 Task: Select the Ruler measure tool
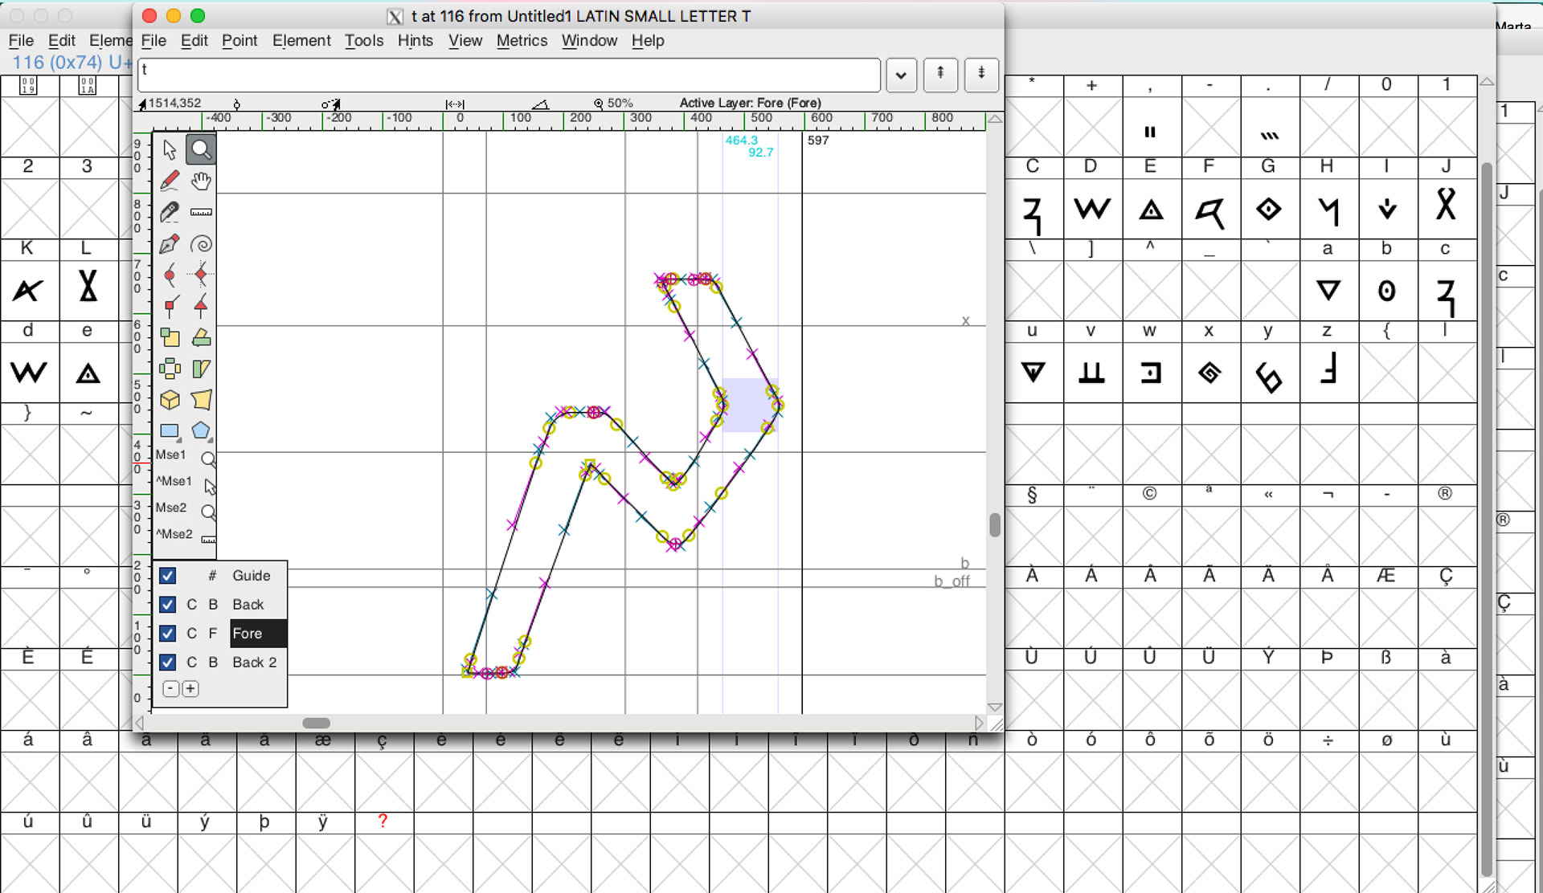[x=201, y=213]
